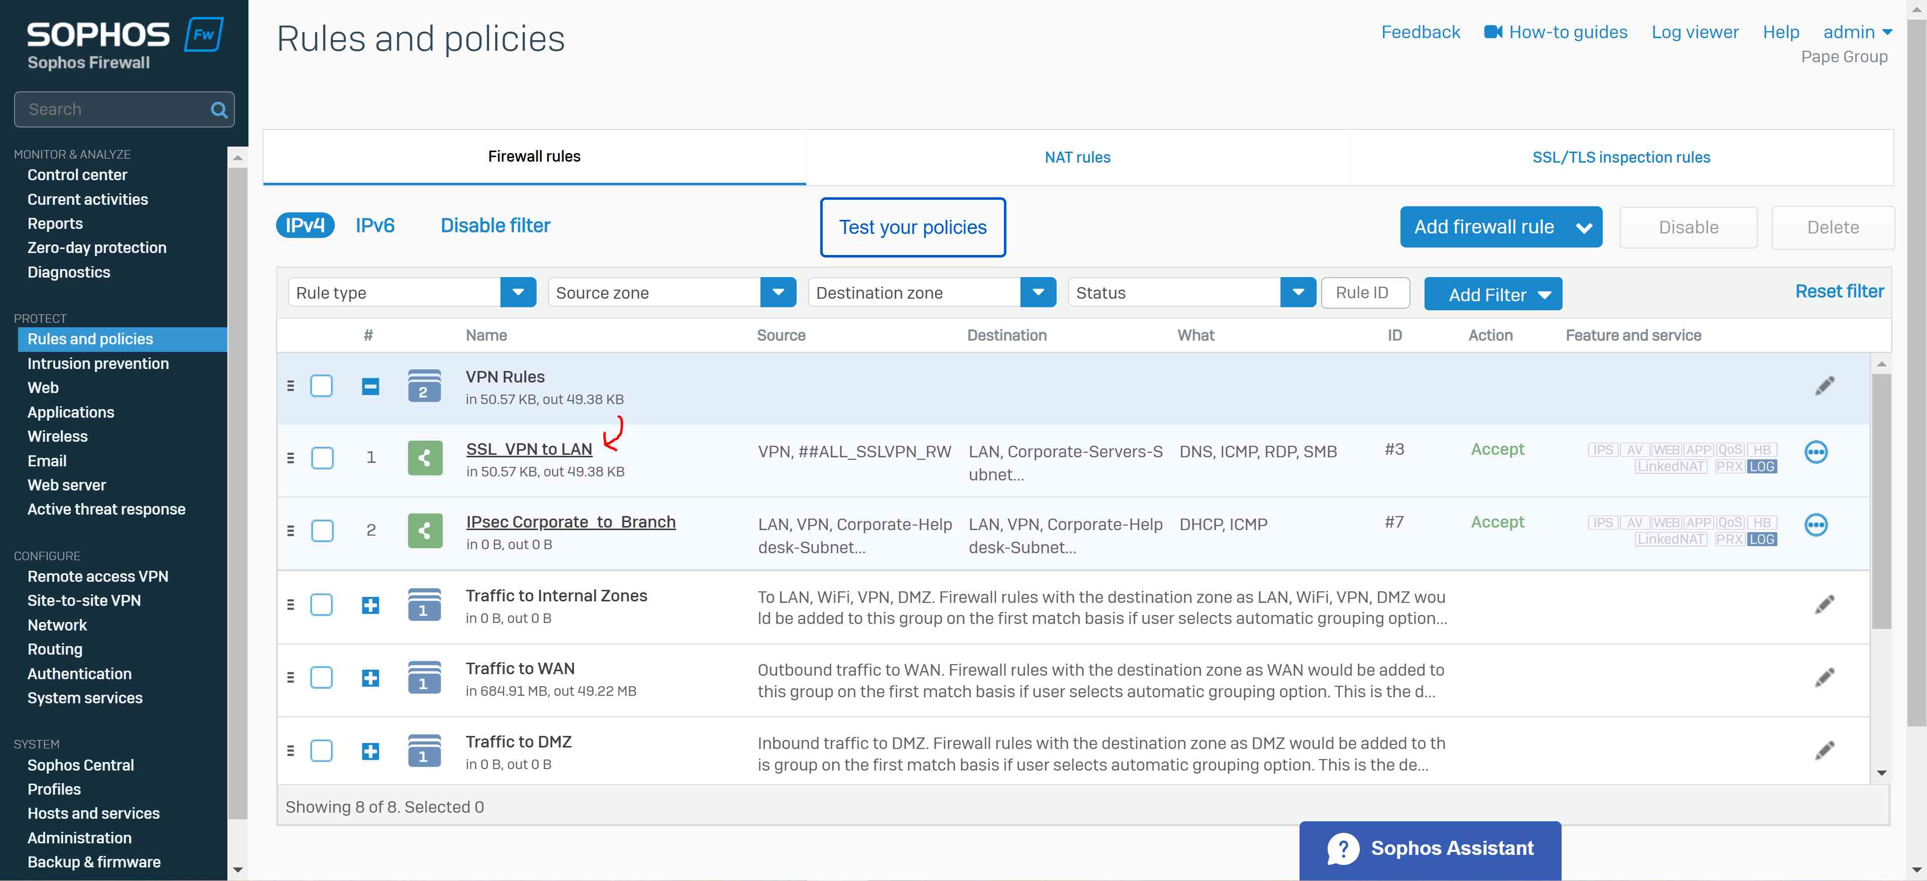Click Traffic to WAN folder icon
1927x881 pixels.
[424, 678]
